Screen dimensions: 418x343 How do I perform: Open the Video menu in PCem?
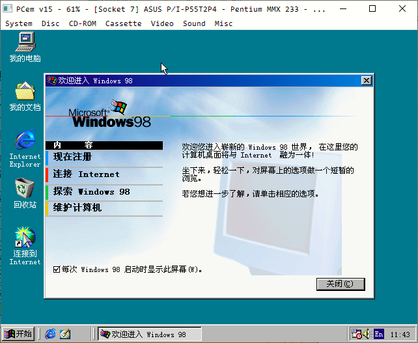pyautogui.click(x=162, y=23)
